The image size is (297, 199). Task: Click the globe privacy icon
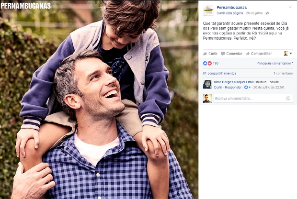point(267,13)
